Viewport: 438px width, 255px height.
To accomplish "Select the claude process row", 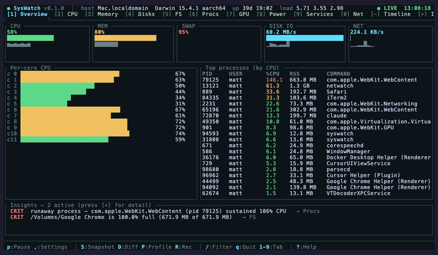I will tap(316, 115).
